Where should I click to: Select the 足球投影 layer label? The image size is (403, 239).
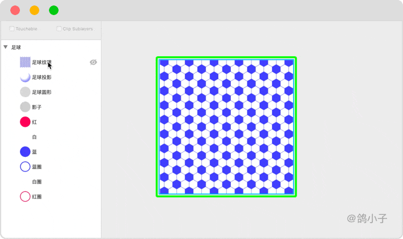click(x=42, y=77)
